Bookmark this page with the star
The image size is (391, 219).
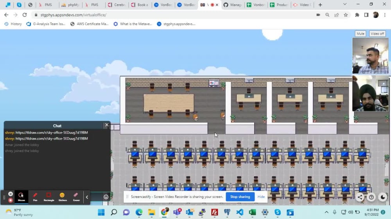346,15
